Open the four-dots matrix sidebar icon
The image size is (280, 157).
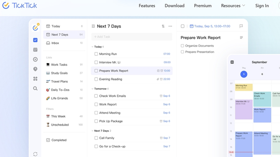point(35,79)
